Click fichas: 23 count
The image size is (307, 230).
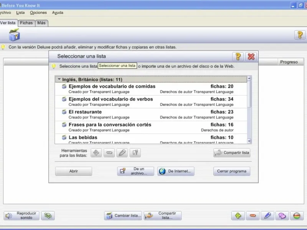[222, 112]
